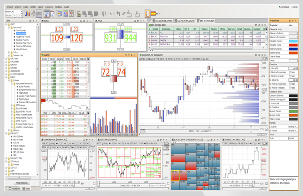Switch to the Indicadores tab at bottom

pos(14,189)
